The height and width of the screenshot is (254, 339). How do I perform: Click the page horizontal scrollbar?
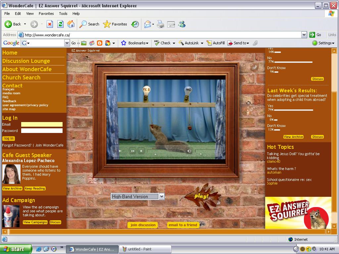(x=167, y=232)
